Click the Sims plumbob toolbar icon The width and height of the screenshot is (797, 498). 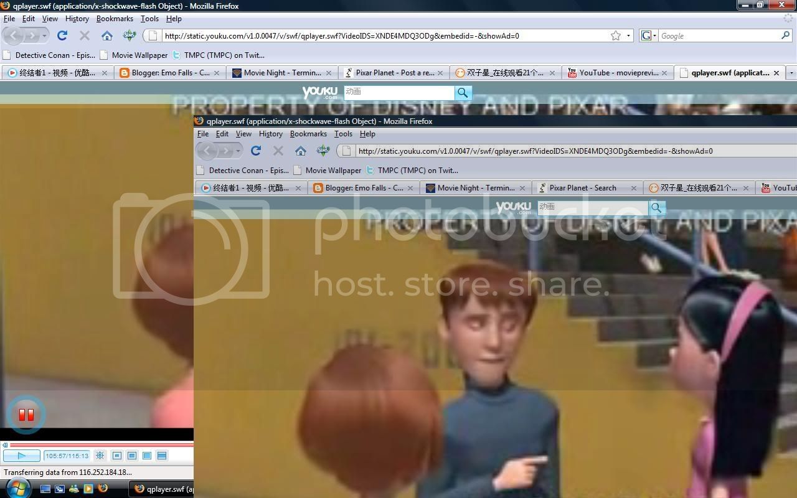point(130,35)
